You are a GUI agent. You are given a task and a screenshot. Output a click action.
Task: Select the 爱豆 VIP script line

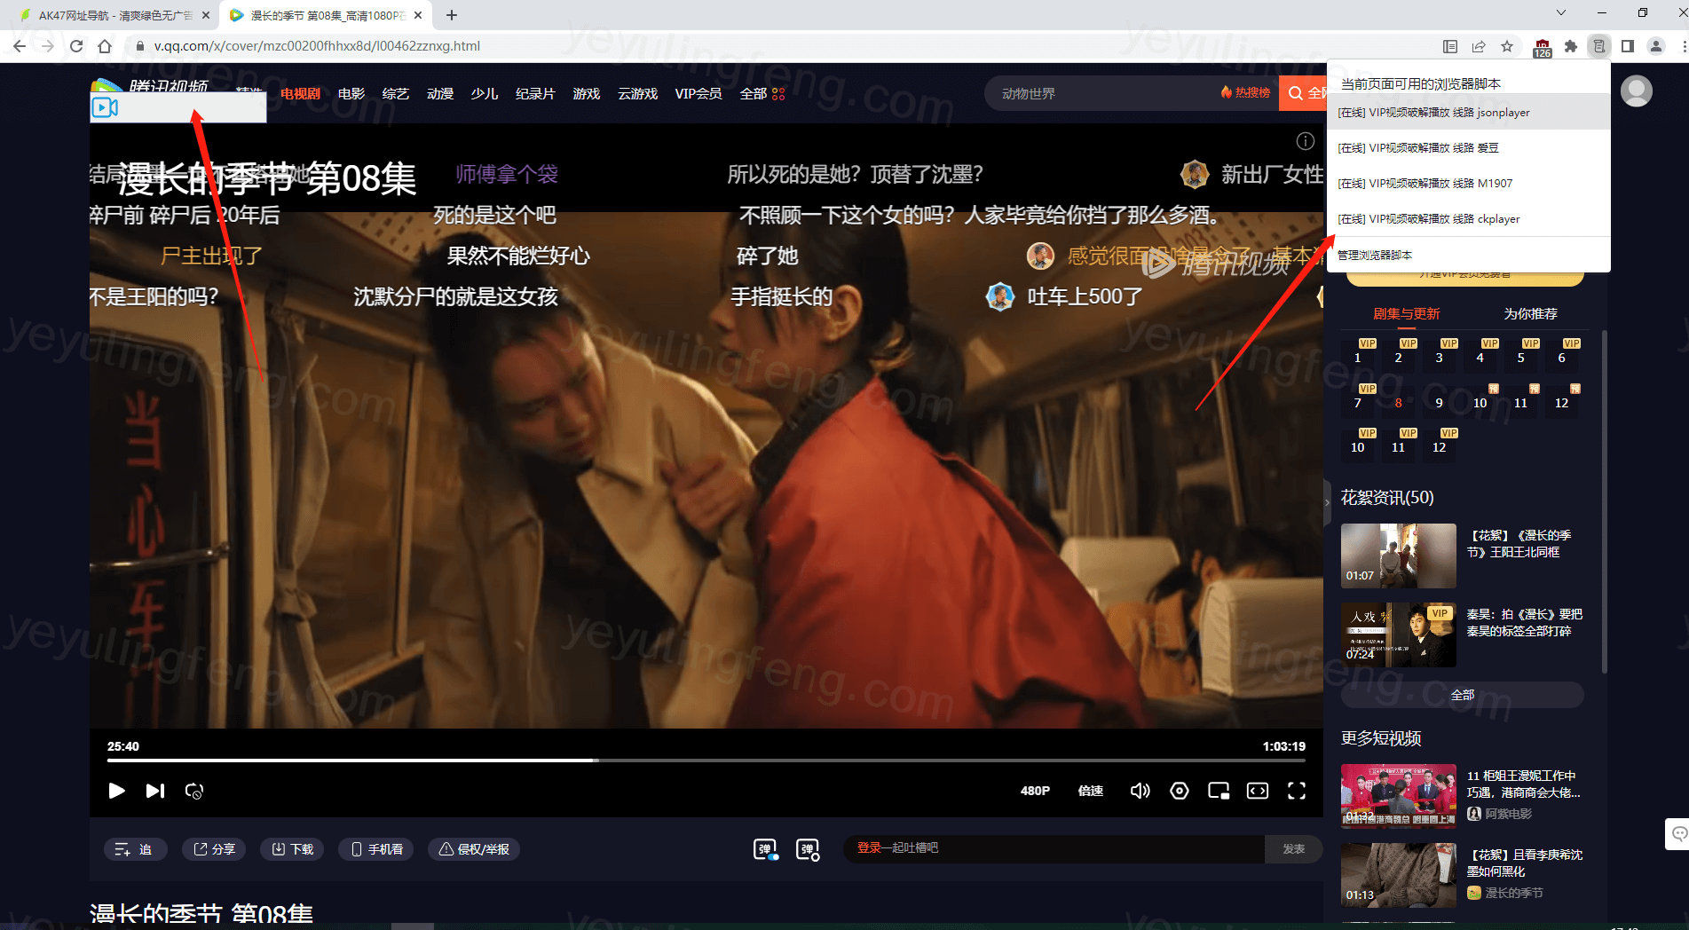[x=1469, y=148]
